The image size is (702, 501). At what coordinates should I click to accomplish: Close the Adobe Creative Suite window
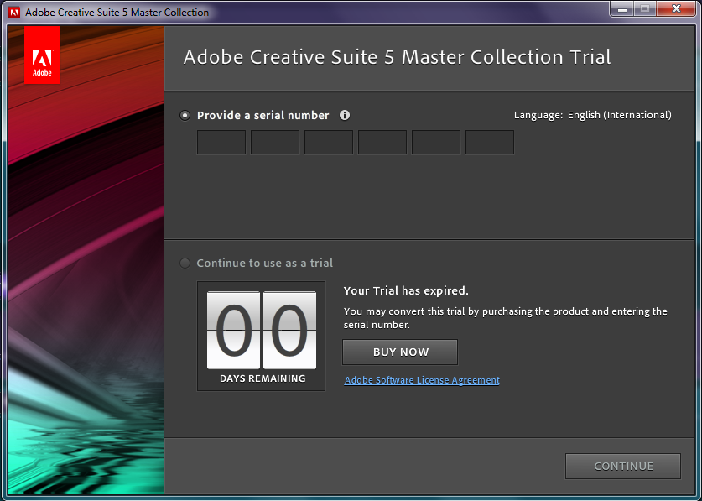[677, 8]
